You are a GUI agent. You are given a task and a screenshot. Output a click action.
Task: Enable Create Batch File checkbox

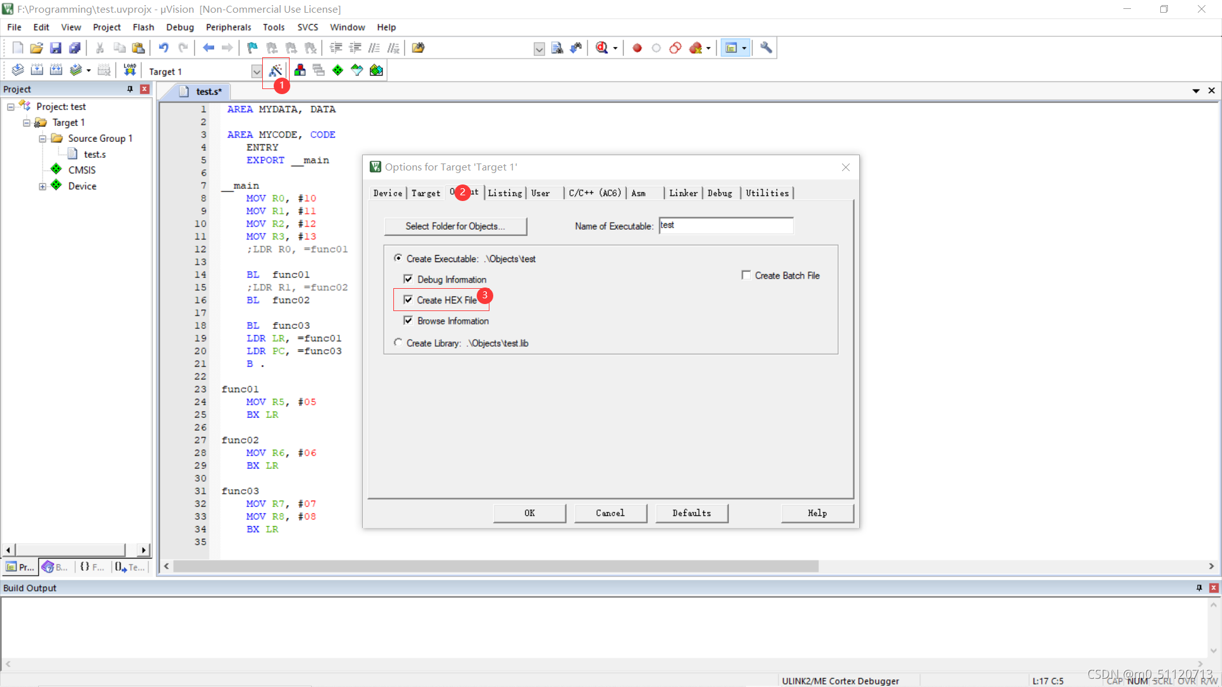click(x=746, y=275)
